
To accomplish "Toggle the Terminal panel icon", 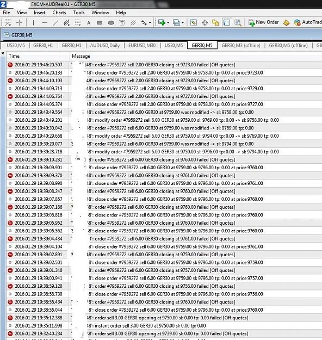I will [227, 22].
